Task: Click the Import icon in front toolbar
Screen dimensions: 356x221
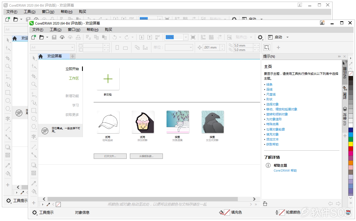Action: tap(142, 37)
